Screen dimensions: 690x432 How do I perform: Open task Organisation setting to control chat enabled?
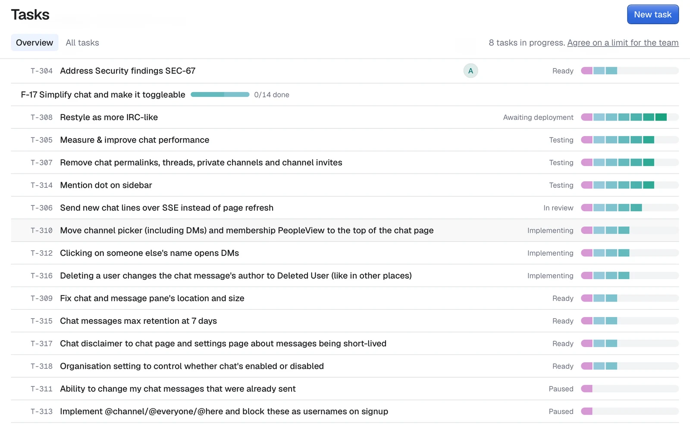click(192, 366)
